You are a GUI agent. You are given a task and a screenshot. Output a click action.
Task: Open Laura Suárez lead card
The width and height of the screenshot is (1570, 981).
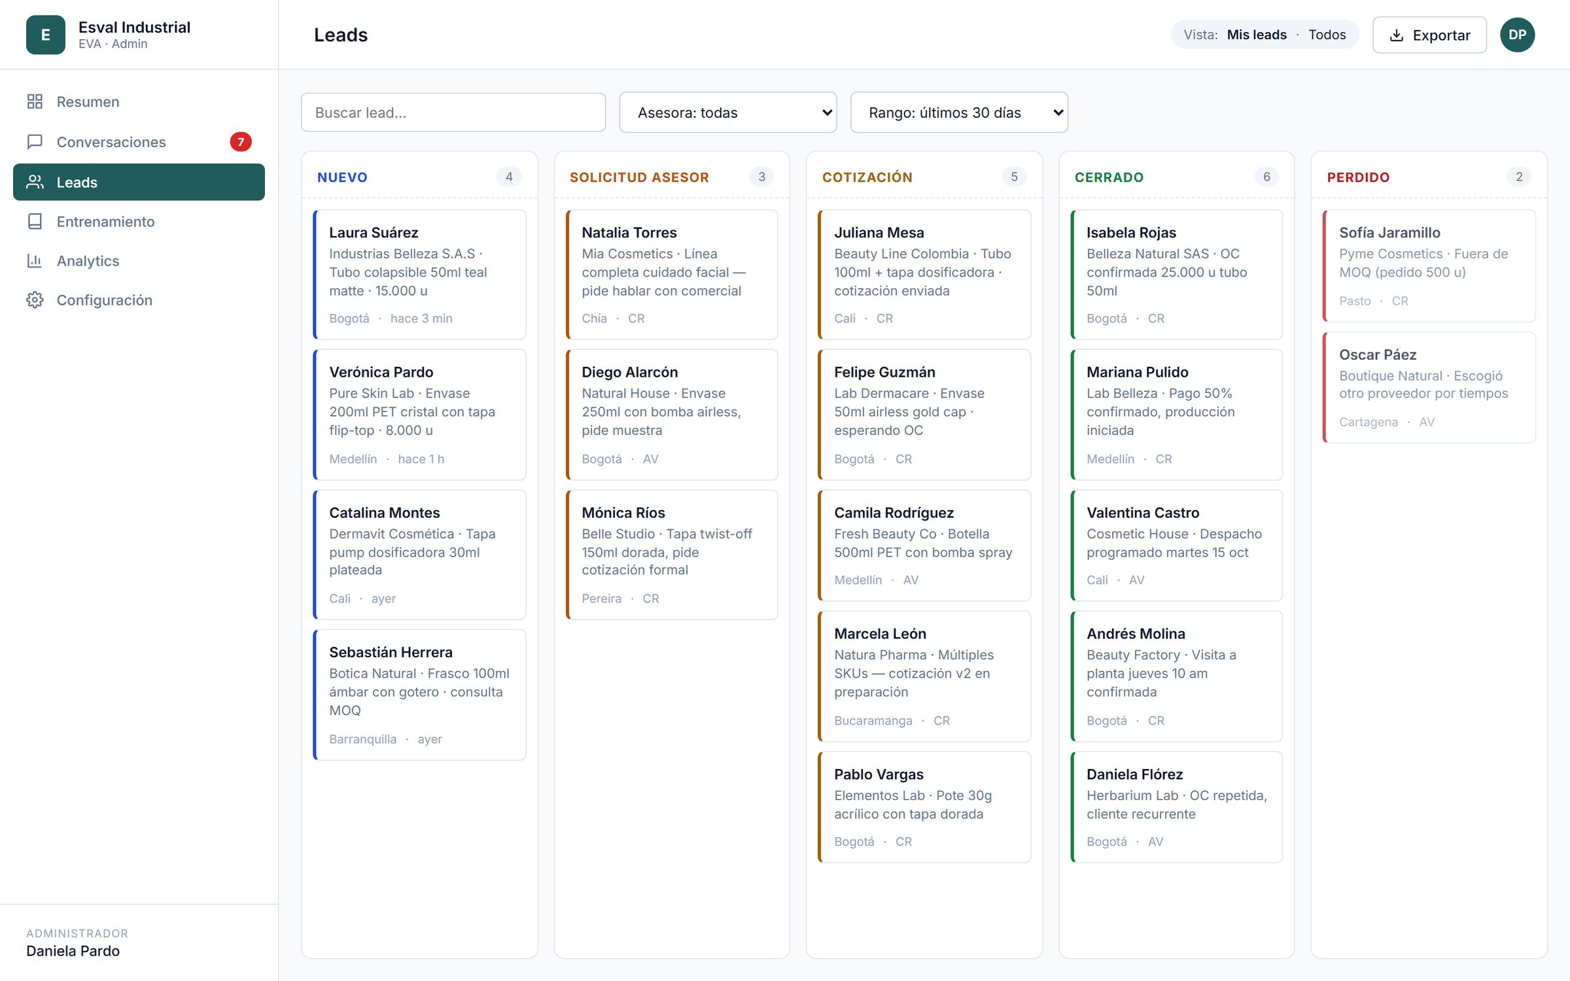pyautogui.click(x=419, y=274)
